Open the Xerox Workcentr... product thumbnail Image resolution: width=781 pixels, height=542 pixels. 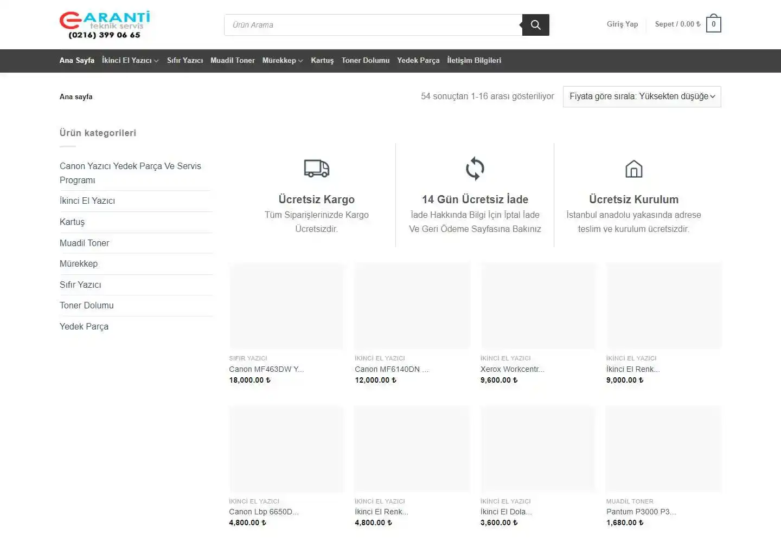click(x=538, y=306)
